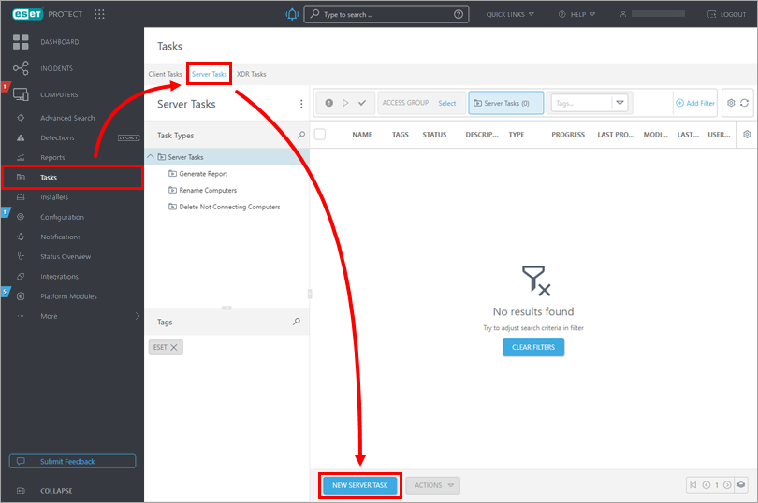The image size is (758, 503).
Task: Open Notifications in the sidebar
Action: [61, 237]
